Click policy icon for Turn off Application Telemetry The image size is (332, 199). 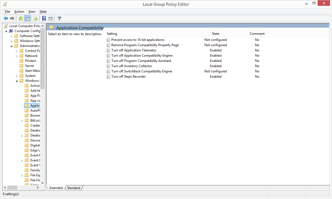point(108,50)
